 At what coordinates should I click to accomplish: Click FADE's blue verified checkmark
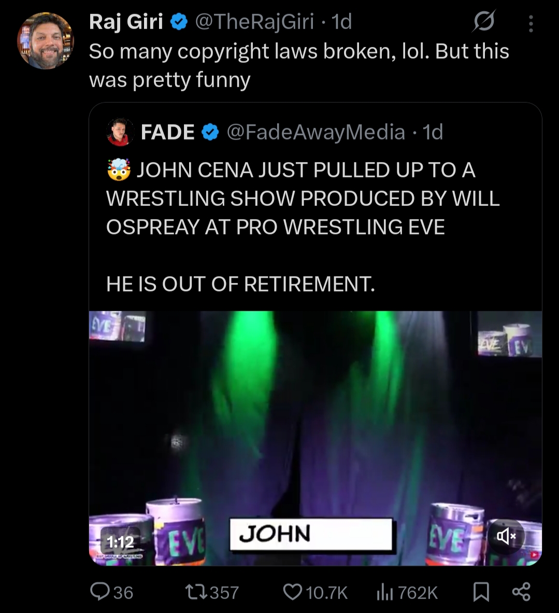pos(210,132)
